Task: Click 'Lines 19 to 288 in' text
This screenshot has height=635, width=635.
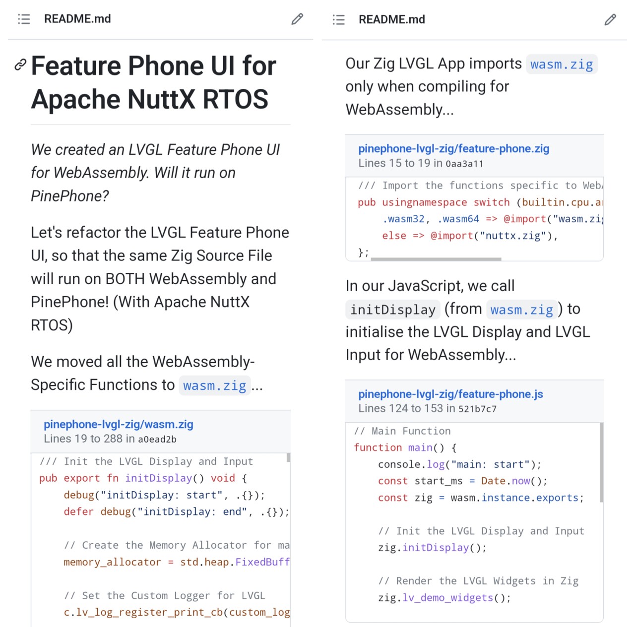Action: point(89,439)
